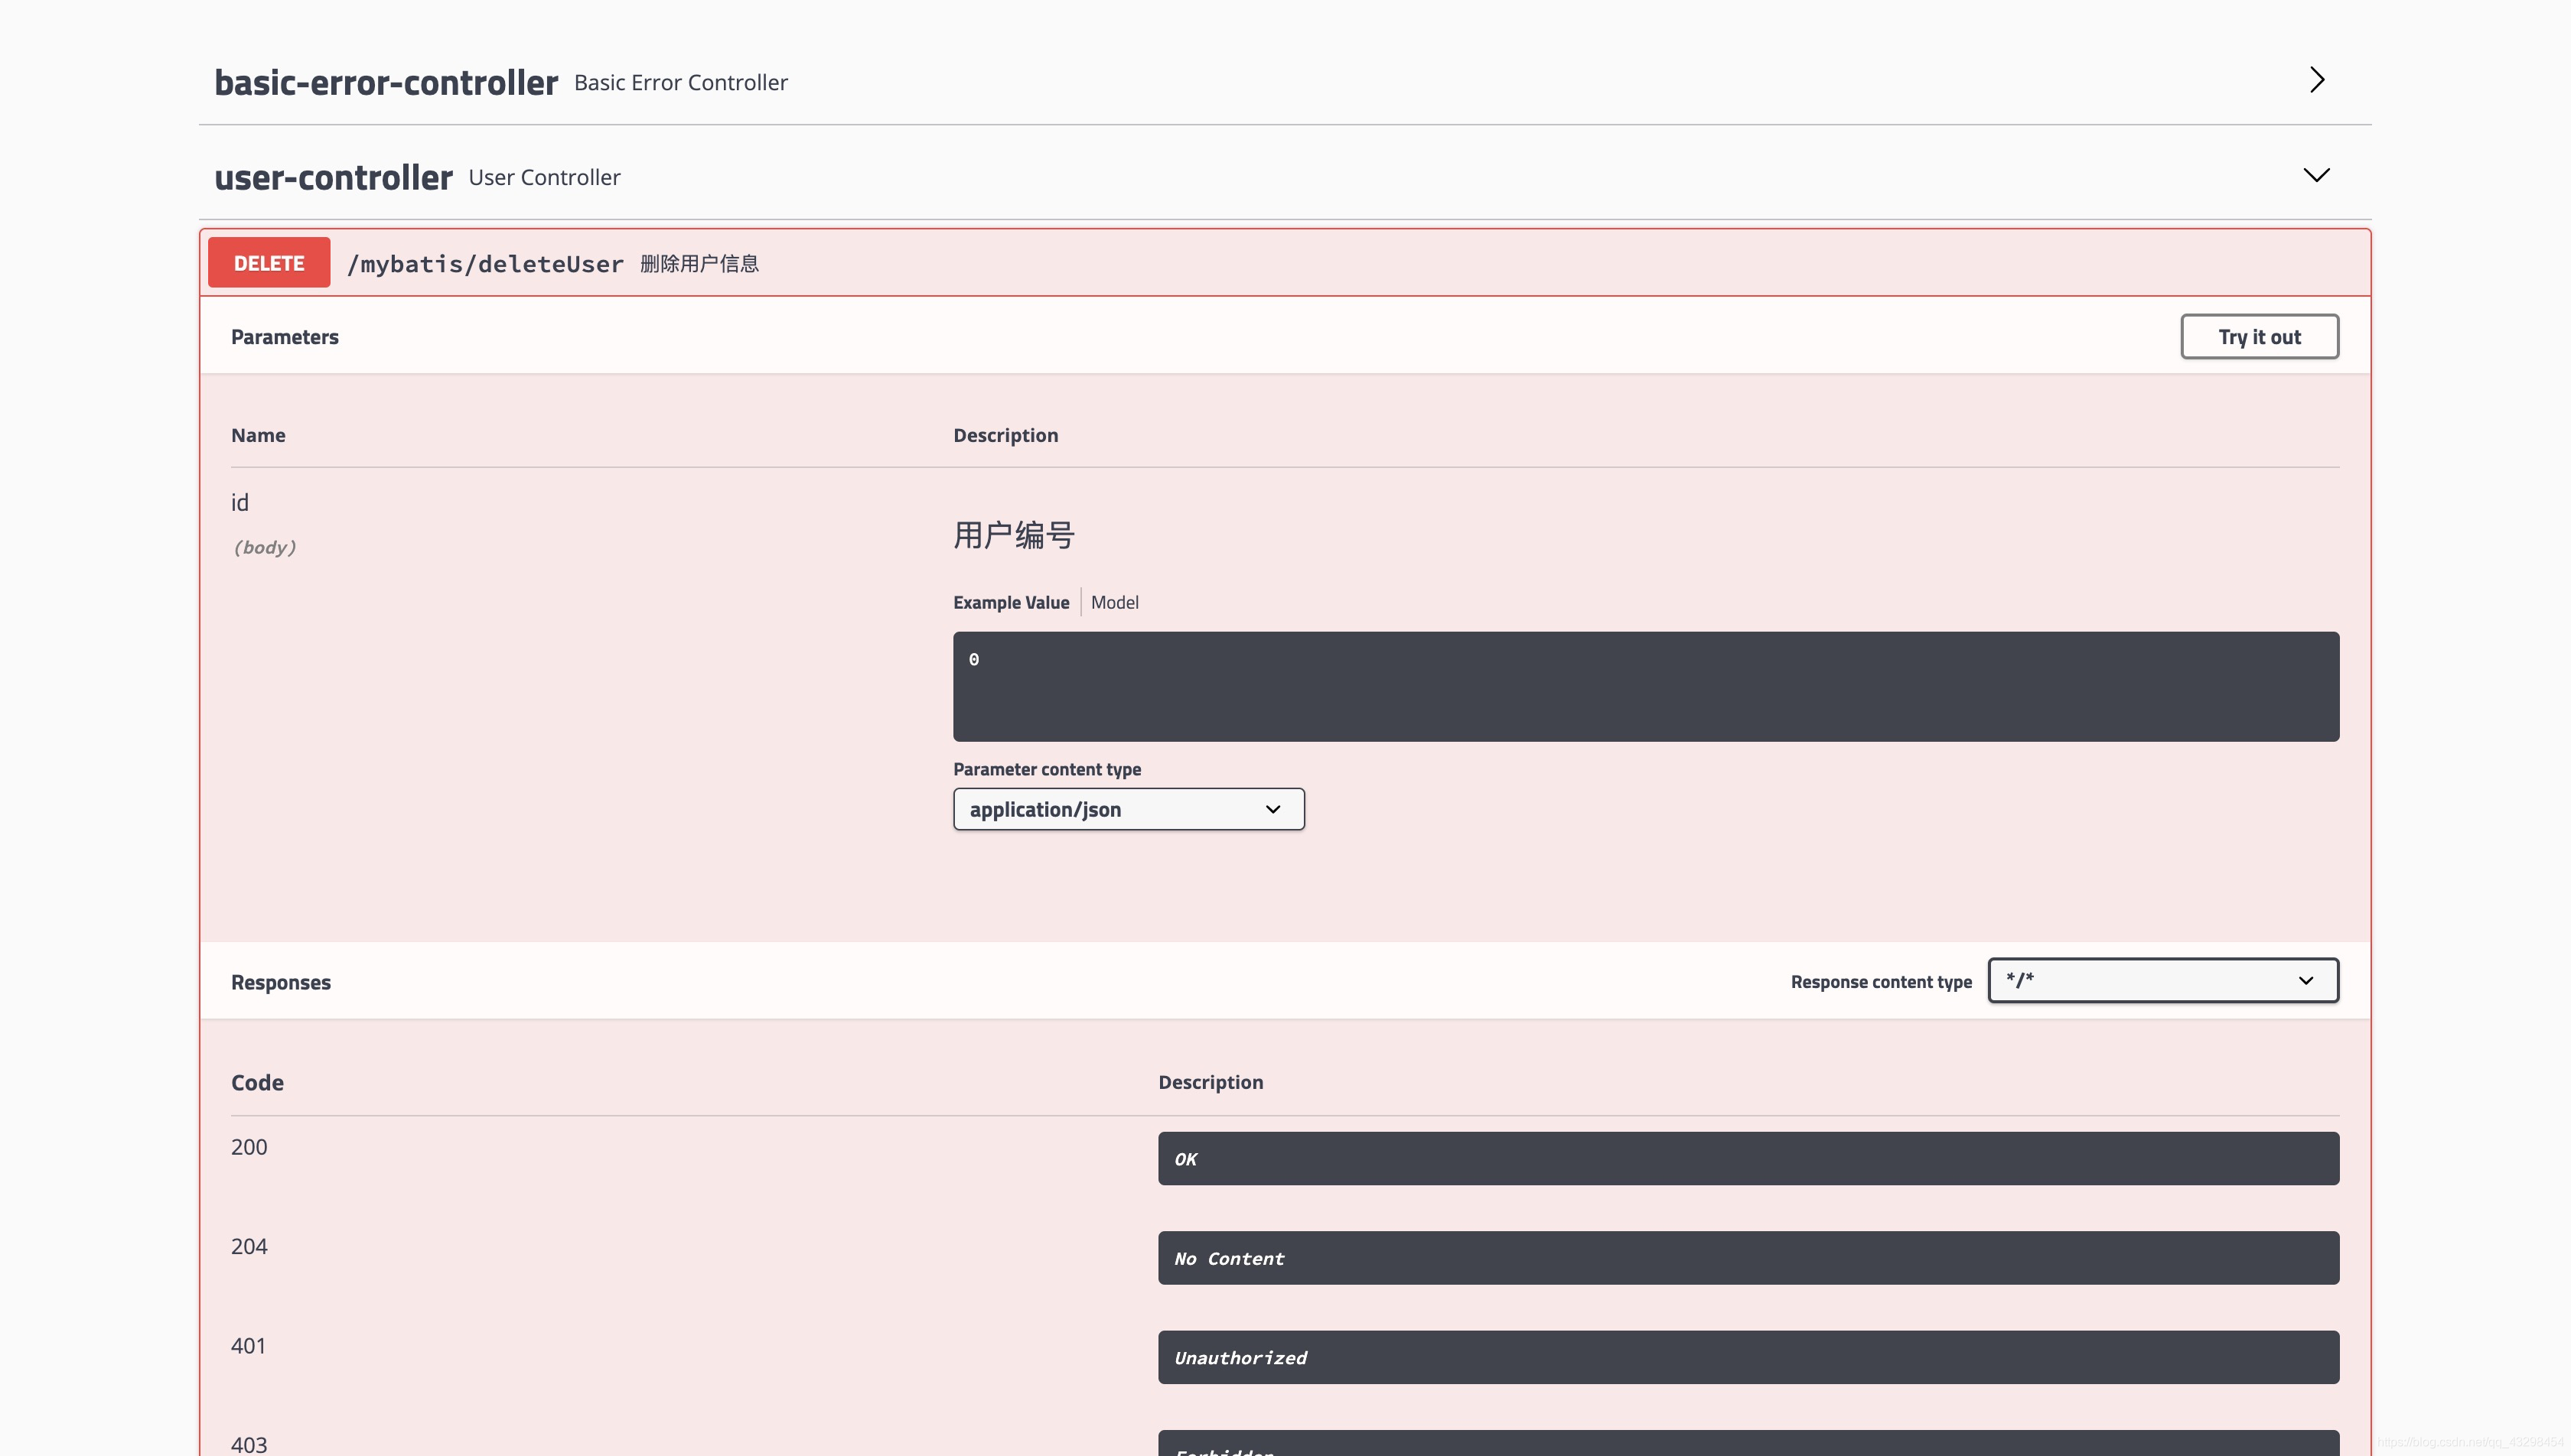Click the OK response description box
2571x1456 pixels.
[1748, 1158]
